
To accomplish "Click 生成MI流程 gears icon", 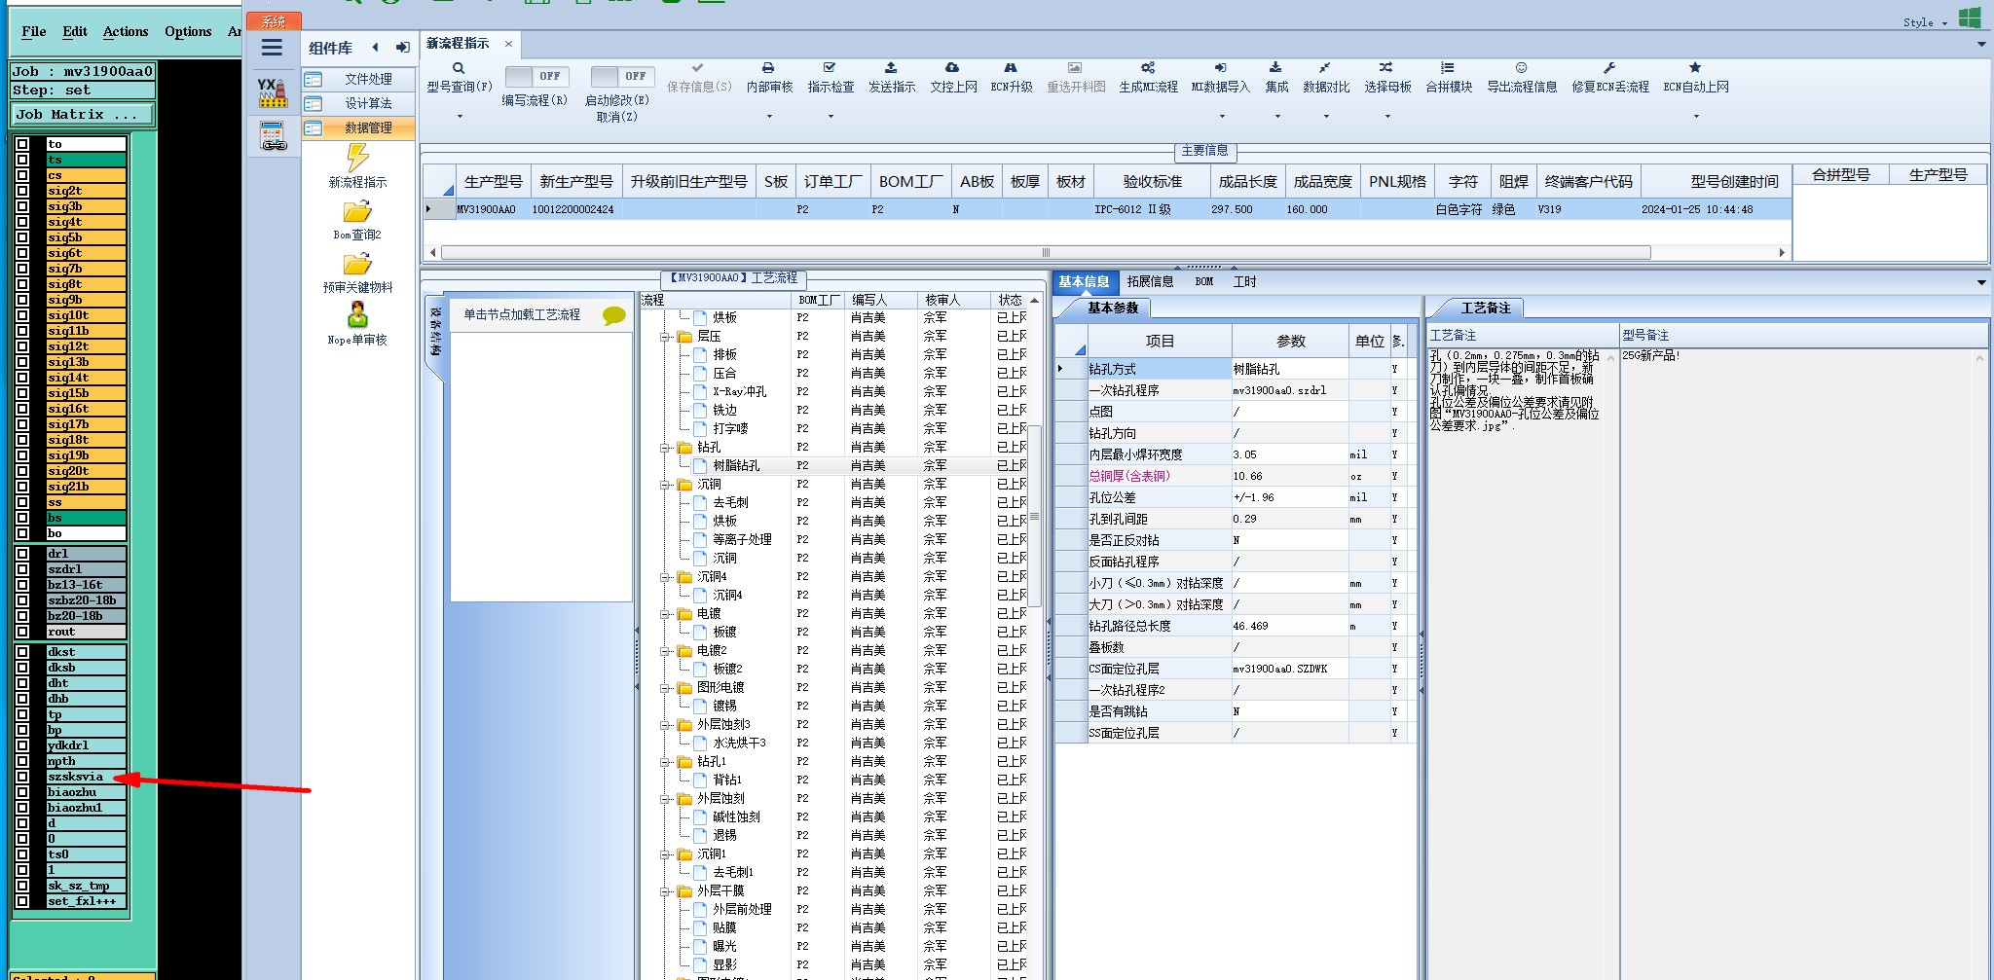I will click(1148, 68).
